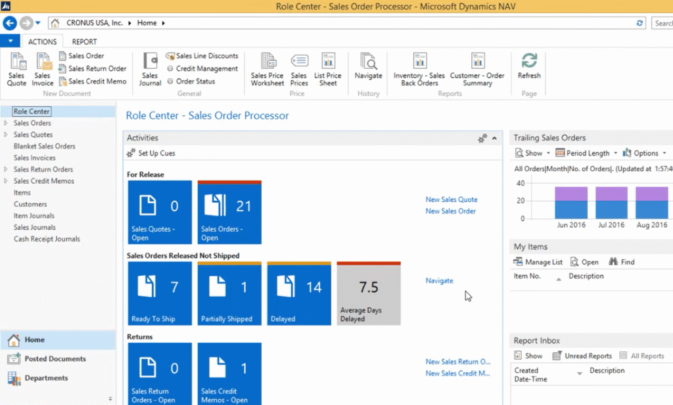The image size is (673, 405).
Task: Click the Sales Quote ribbon icon
Action: click(16, 70)
